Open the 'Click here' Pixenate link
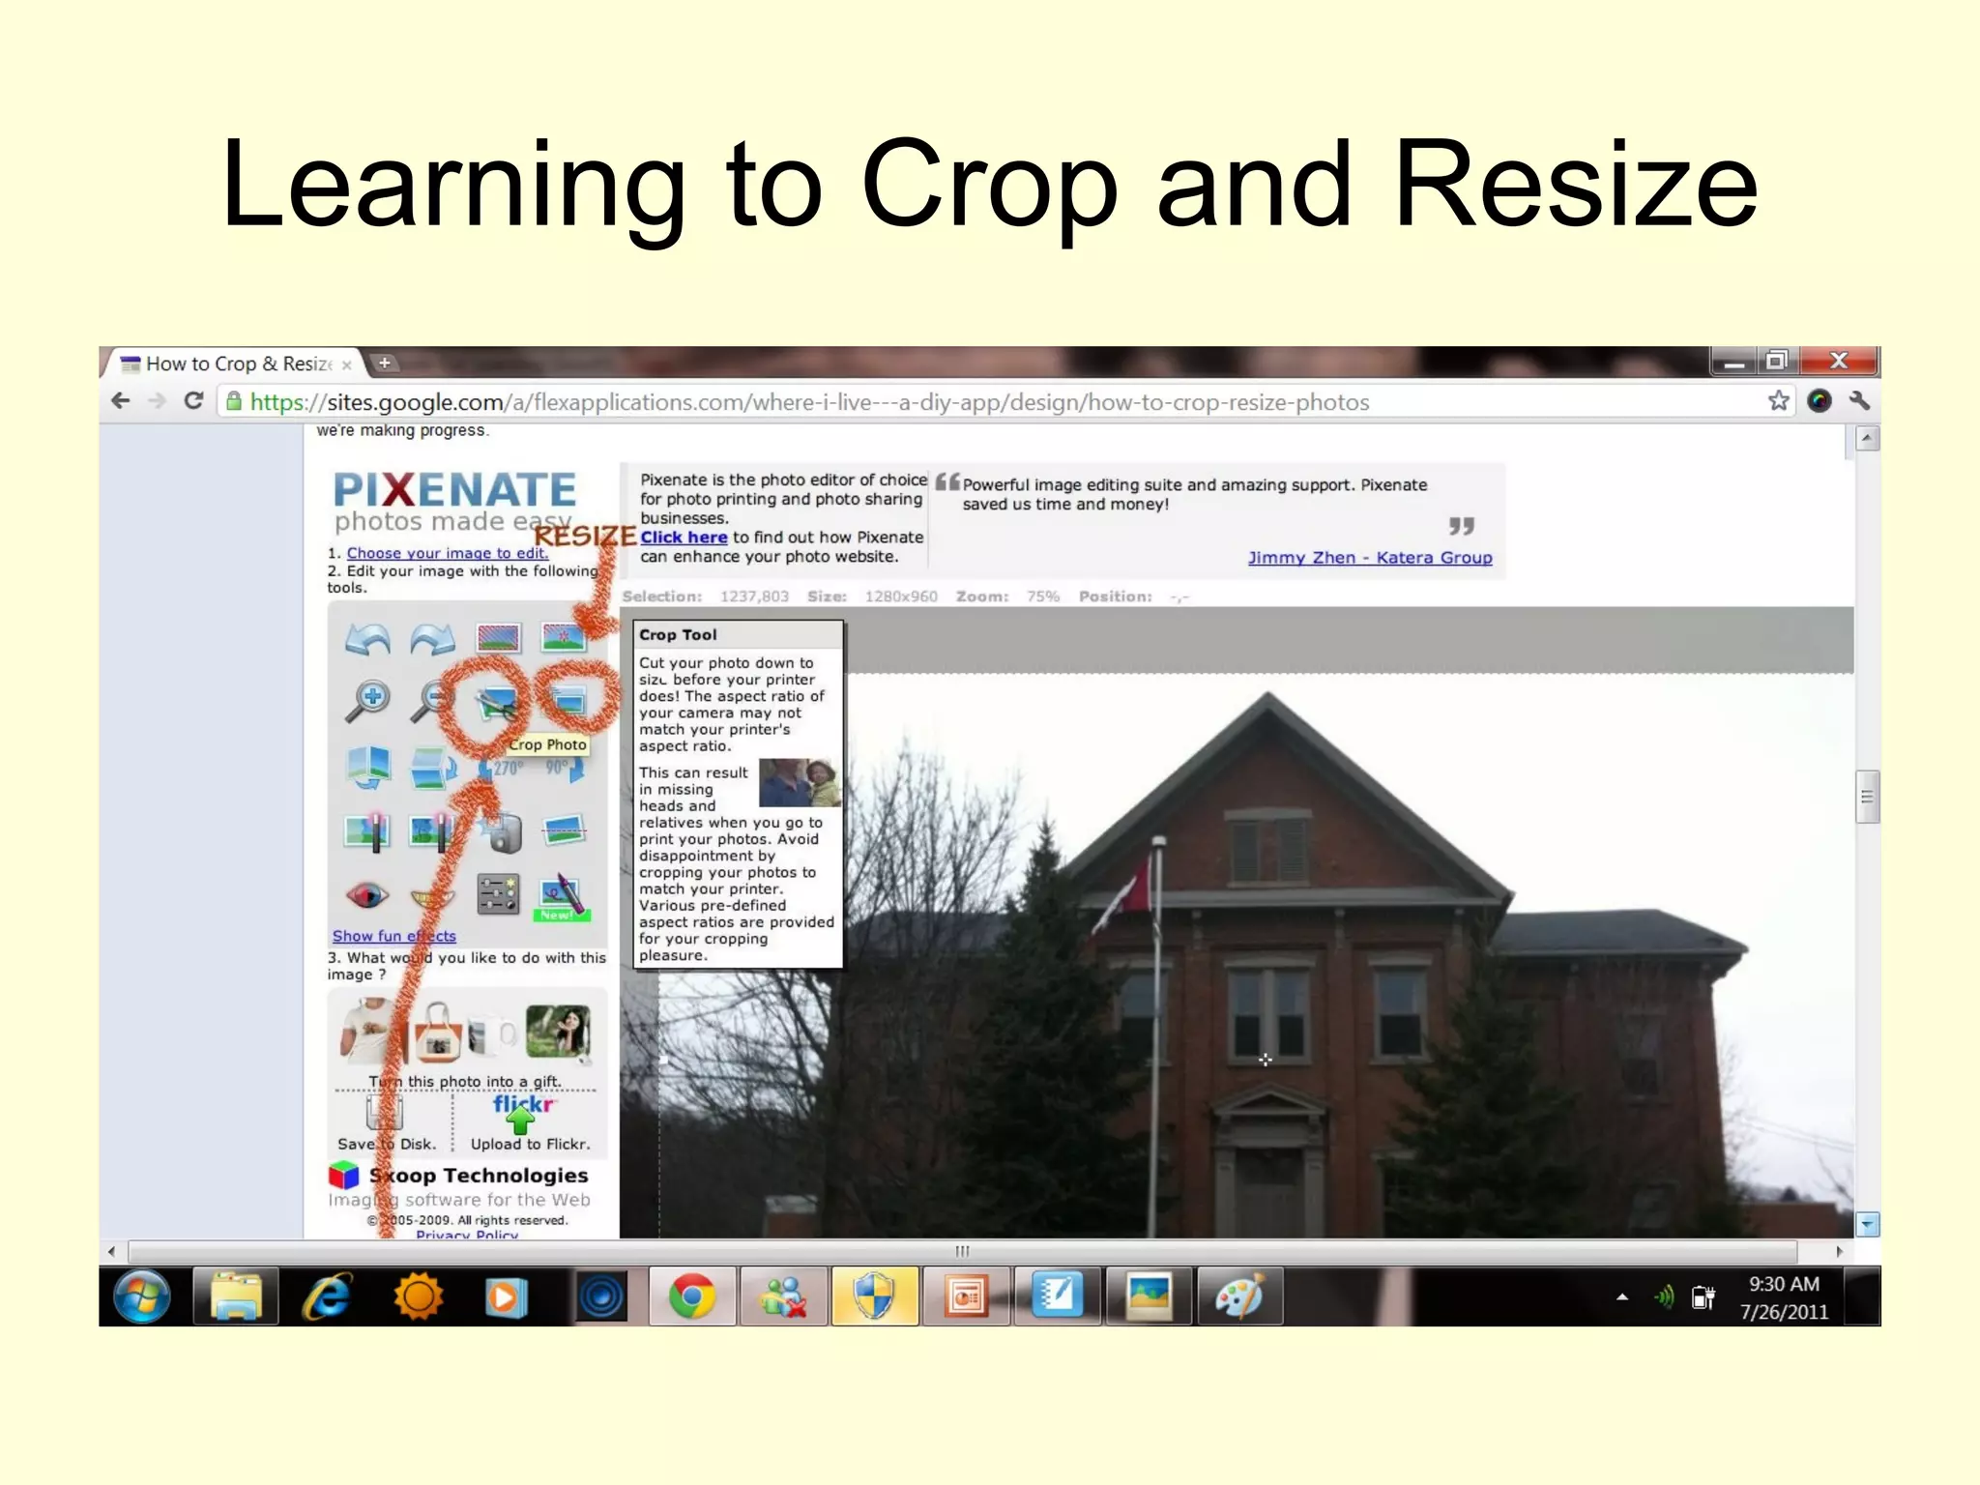This screenshot has width=1980, height=1485. tap(684, 538)
